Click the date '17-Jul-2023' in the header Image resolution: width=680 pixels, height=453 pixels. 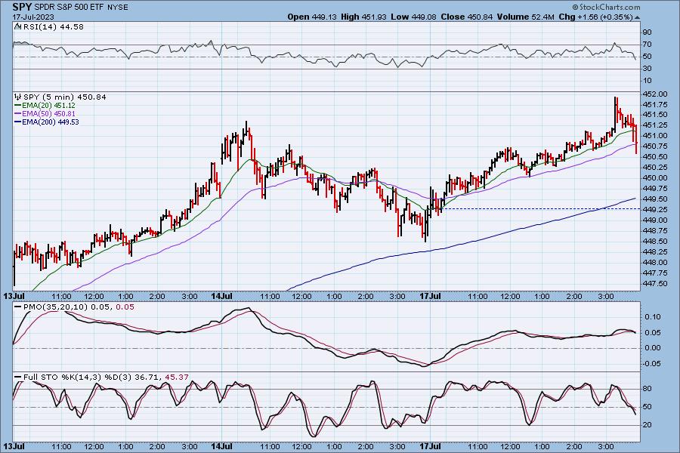(33, 17)
